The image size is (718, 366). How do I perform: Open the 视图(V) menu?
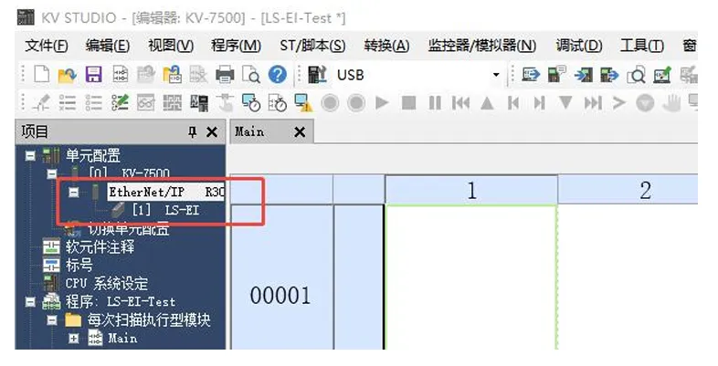pos(171,46)
